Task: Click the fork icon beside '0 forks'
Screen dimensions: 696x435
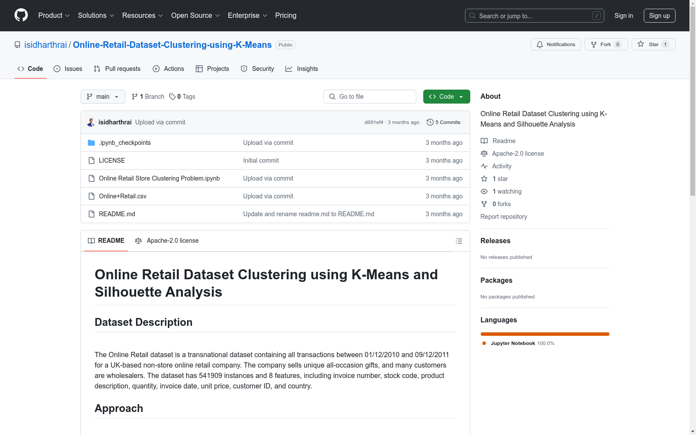Action: pyautogui.click(x=484, y=204)
